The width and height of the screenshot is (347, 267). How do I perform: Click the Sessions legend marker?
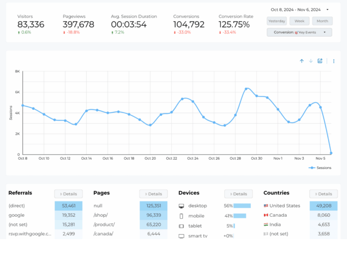point(312,168)
